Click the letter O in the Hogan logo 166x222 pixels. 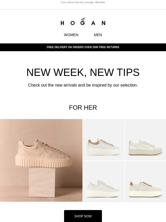73,23
